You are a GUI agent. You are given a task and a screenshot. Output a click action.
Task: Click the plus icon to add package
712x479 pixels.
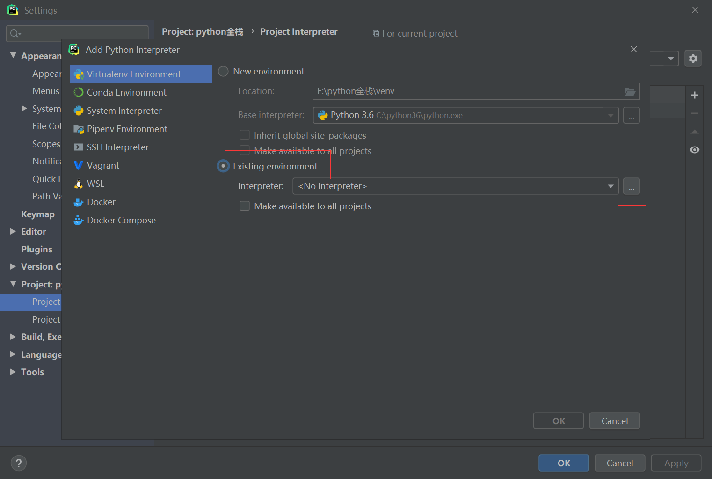click(695, 95)
